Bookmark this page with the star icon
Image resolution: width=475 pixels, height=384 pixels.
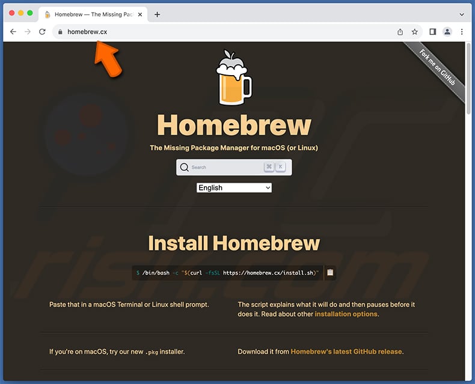click(415, 31)
